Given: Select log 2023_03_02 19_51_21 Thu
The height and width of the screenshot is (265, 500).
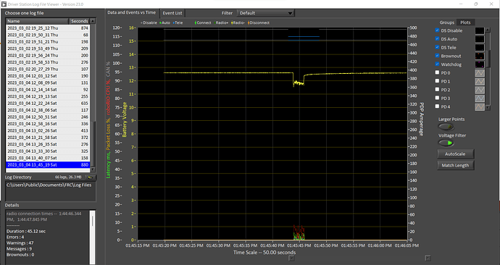Looking at the screenshot, I should 48,42.
